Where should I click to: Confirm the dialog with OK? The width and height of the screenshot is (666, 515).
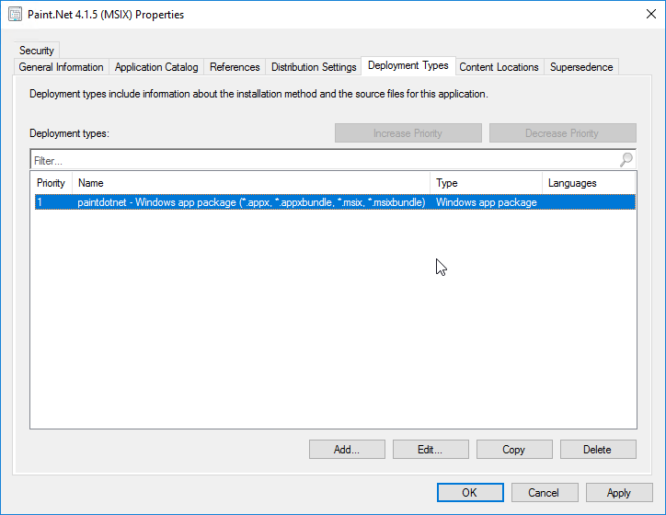tap(469, 493)
